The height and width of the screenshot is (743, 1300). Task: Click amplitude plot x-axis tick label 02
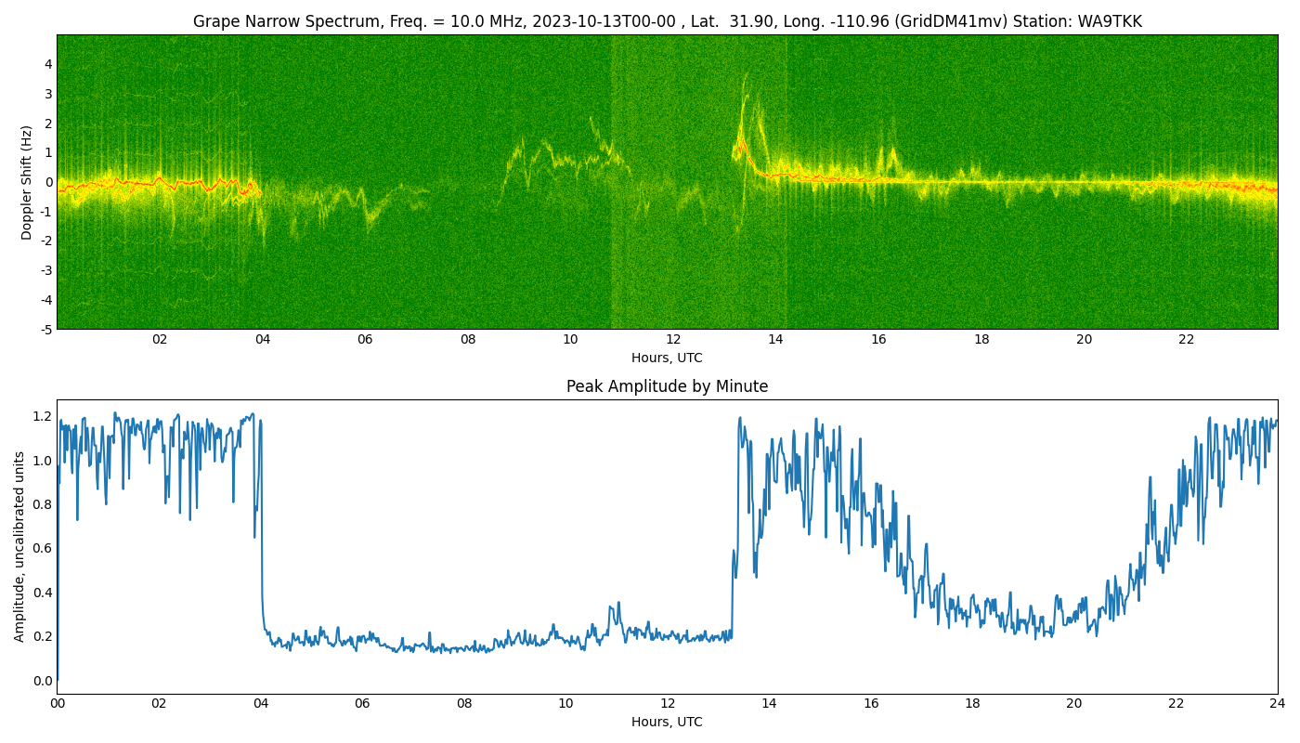[159, 704]
